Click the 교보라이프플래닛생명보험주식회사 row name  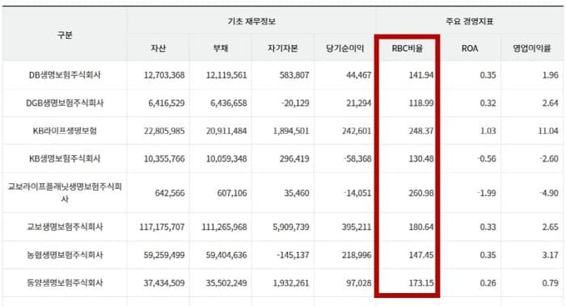click(65, 192)
